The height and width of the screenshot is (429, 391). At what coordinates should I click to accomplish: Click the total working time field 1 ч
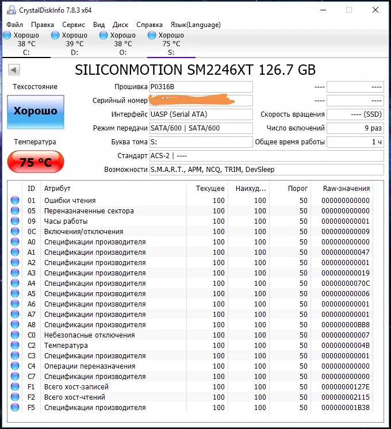(x=355, y=142)
